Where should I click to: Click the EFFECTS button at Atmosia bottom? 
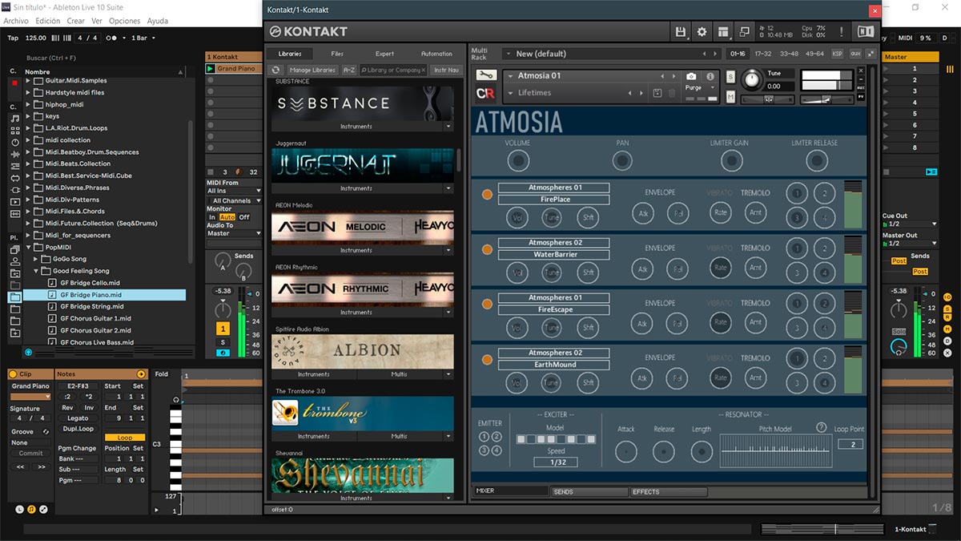pyautogui.click(x=669, y=491)
